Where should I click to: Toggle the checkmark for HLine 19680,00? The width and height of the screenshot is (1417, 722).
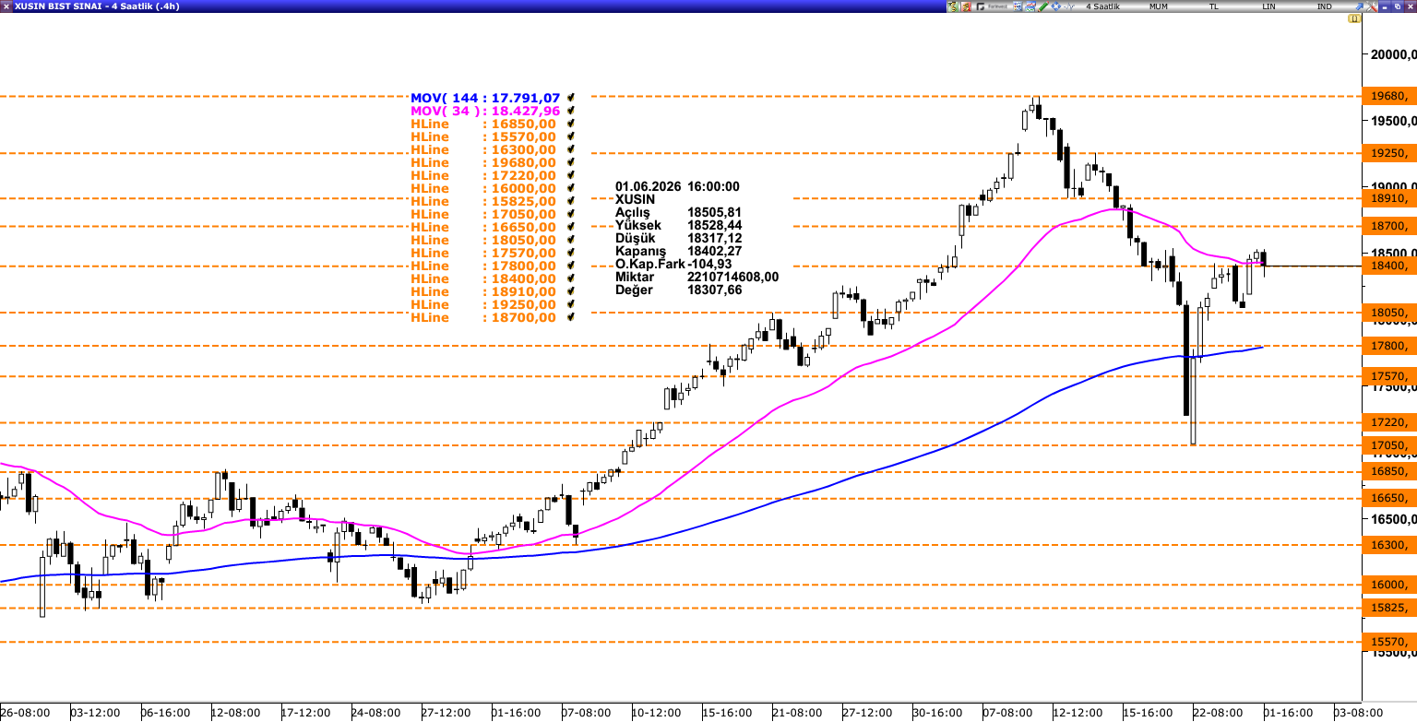(572, 162)
